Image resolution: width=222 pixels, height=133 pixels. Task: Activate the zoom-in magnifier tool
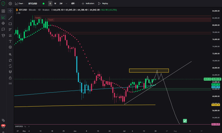(10, 54)
